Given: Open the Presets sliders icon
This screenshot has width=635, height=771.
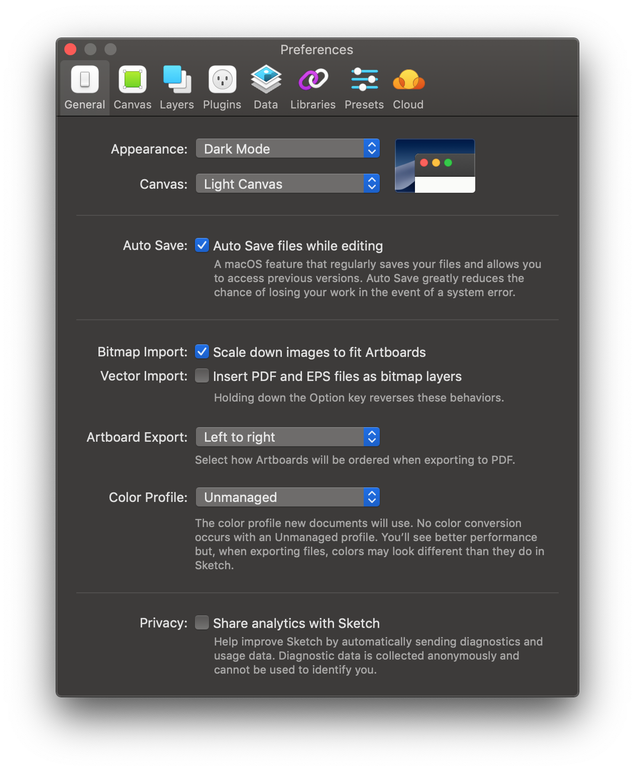Looking at the screenshot, I should tap(365, 79).
